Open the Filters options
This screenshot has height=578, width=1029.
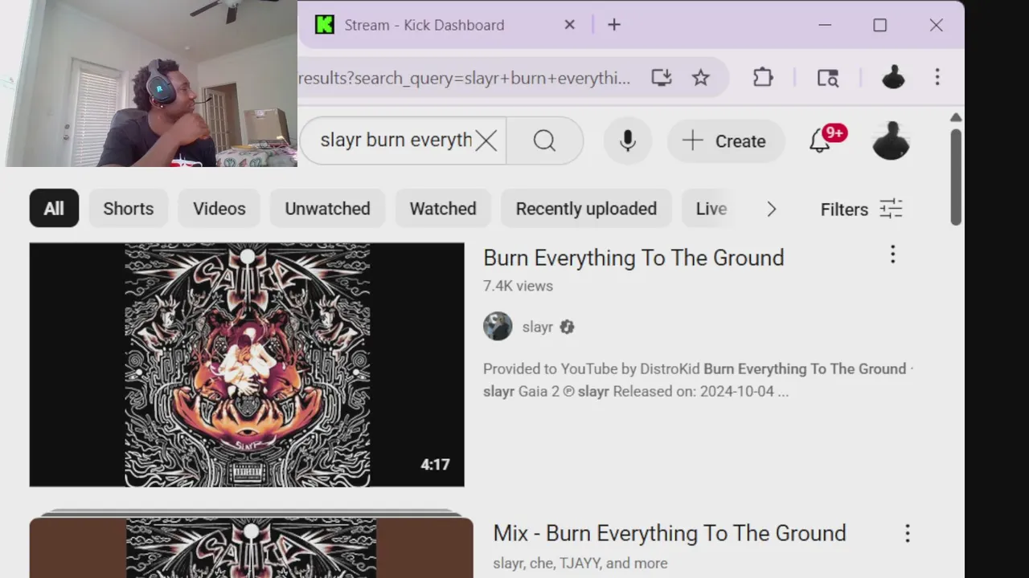click(861, 210)
